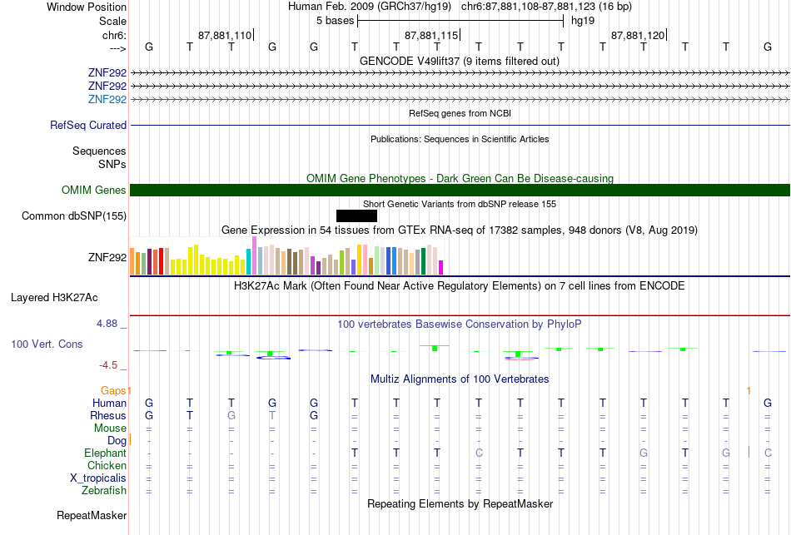This screenshot has width=791, height=535.
Task: Open the OMIM Genes track label
Action: (94, 190)
